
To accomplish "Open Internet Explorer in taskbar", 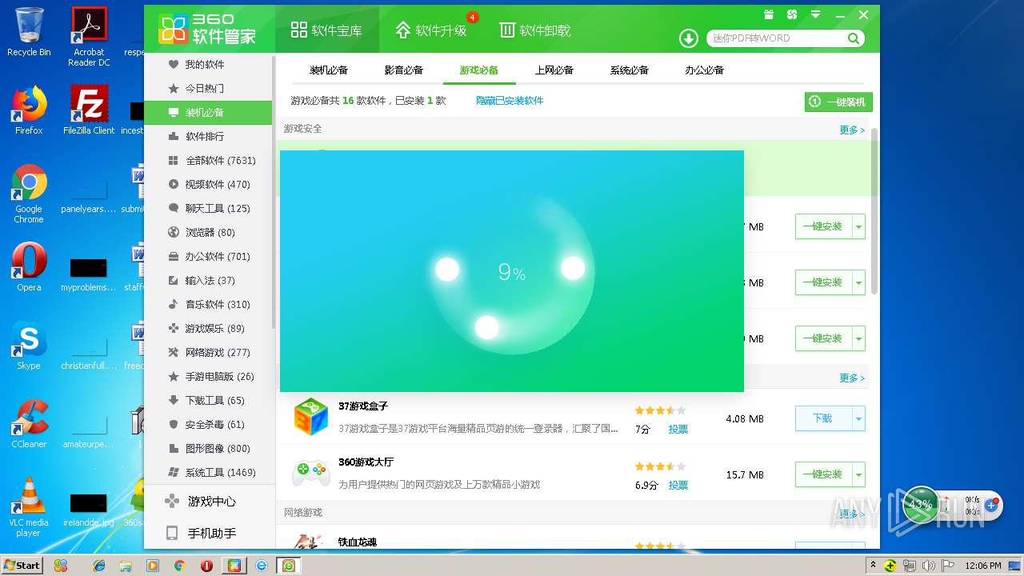I will (99, 565).
